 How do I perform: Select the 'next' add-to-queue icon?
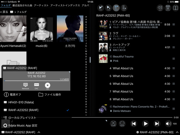pyautogui.click(x=116, y=8)
